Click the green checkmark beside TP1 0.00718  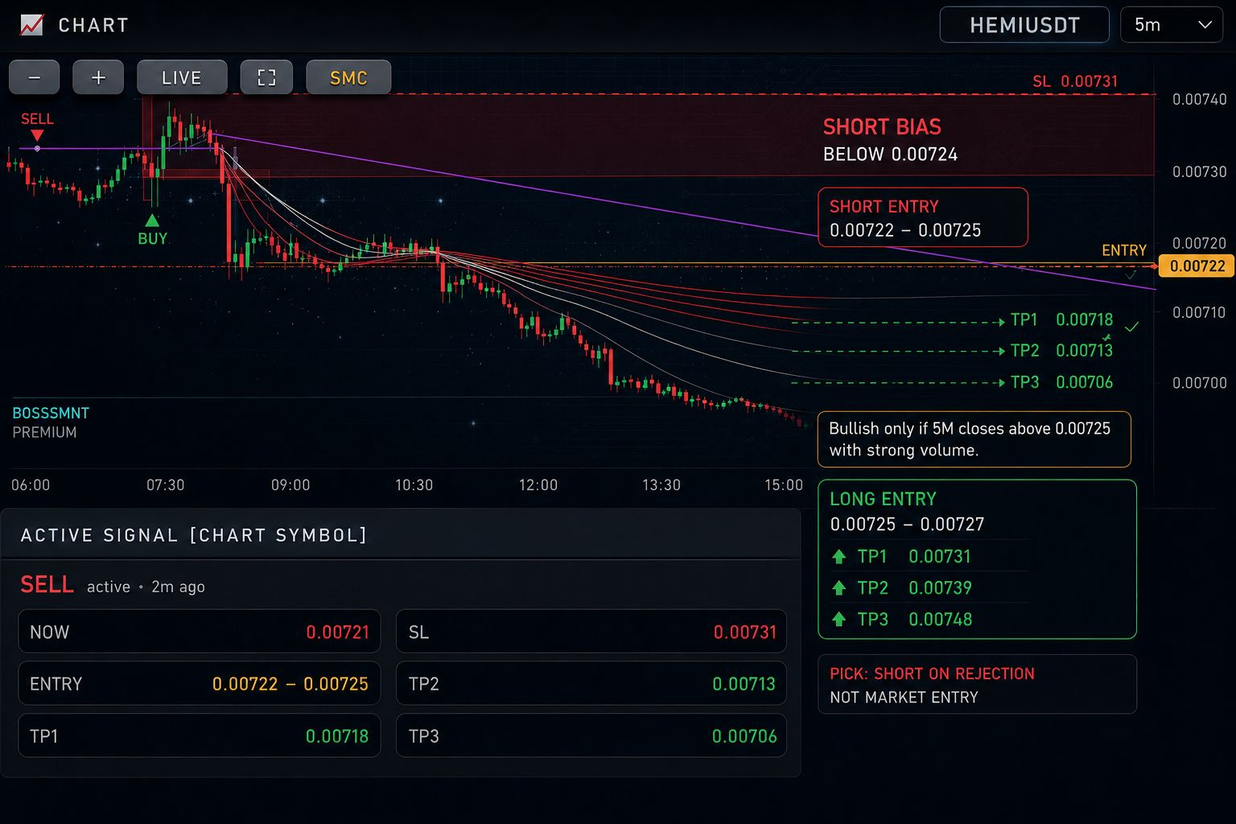tap(1131, 327)
